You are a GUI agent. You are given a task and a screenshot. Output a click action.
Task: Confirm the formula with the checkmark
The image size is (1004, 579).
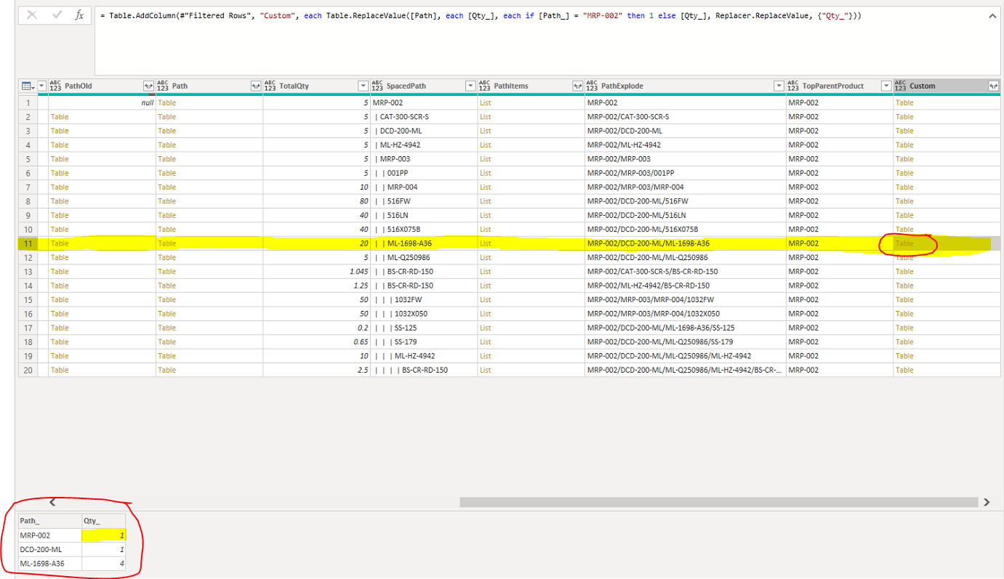(x=57, y=15)
